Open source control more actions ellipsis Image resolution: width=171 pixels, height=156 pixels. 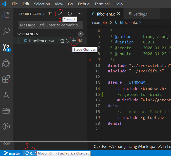(x=80, y=14)
